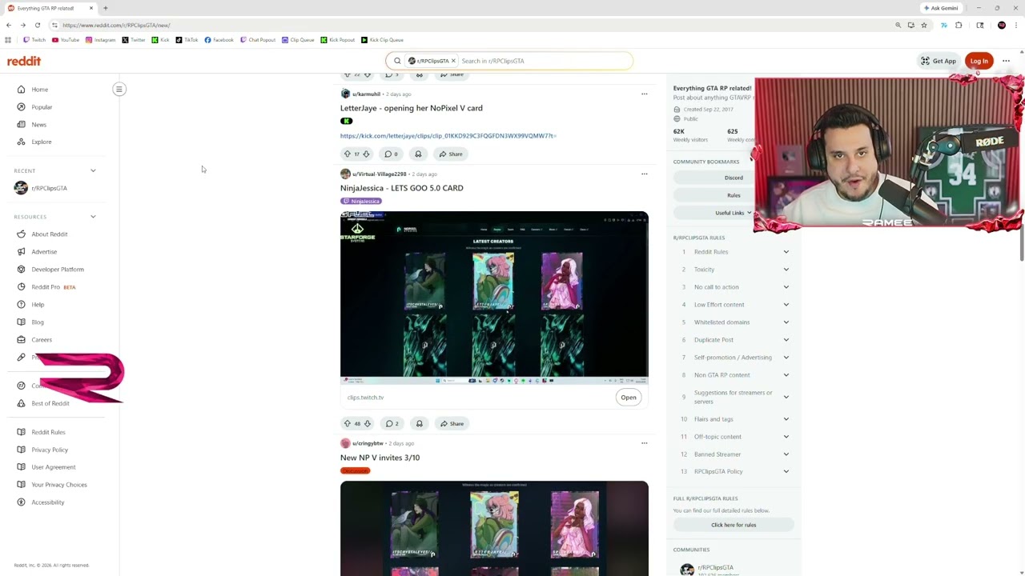
Task: Follow the kick.com/letterjaye clip link
Action: pos(448,136)
